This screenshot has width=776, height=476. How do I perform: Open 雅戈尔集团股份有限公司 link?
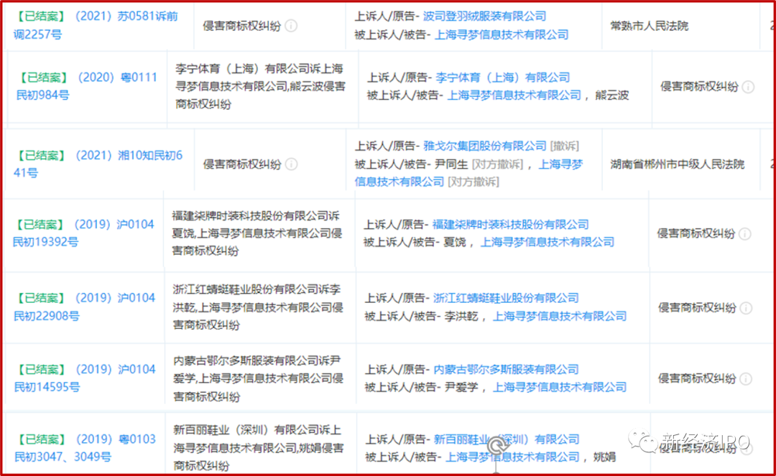[484, 146]
